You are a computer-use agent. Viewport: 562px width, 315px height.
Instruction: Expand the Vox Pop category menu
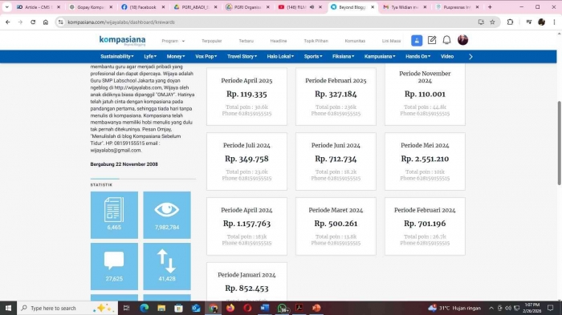coord(206,57)
